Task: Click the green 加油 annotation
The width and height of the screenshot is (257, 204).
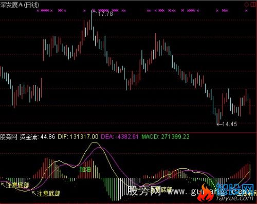Action: (x=85, y=170)
